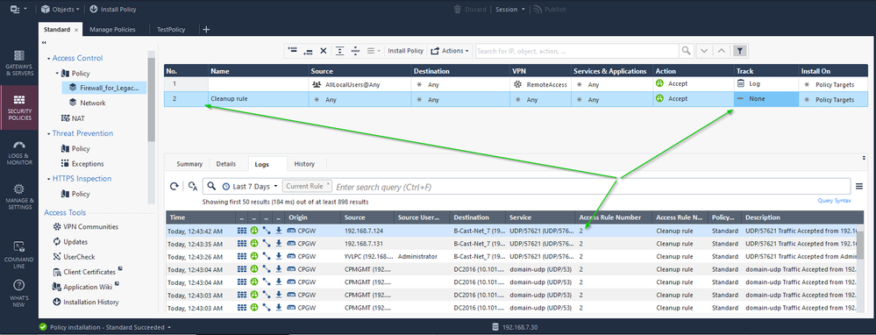Open the rule view options dropdown
This screenshot has height=335, width=876.
pyautogui.click(x=374, y=50)
